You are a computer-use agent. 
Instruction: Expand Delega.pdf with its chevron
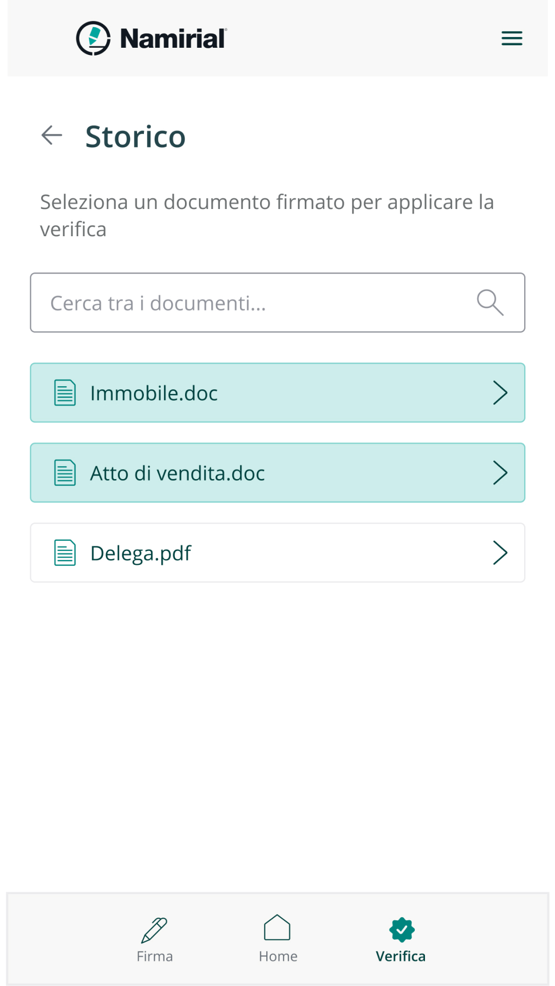pyautogui.click(x=500, y=553)
